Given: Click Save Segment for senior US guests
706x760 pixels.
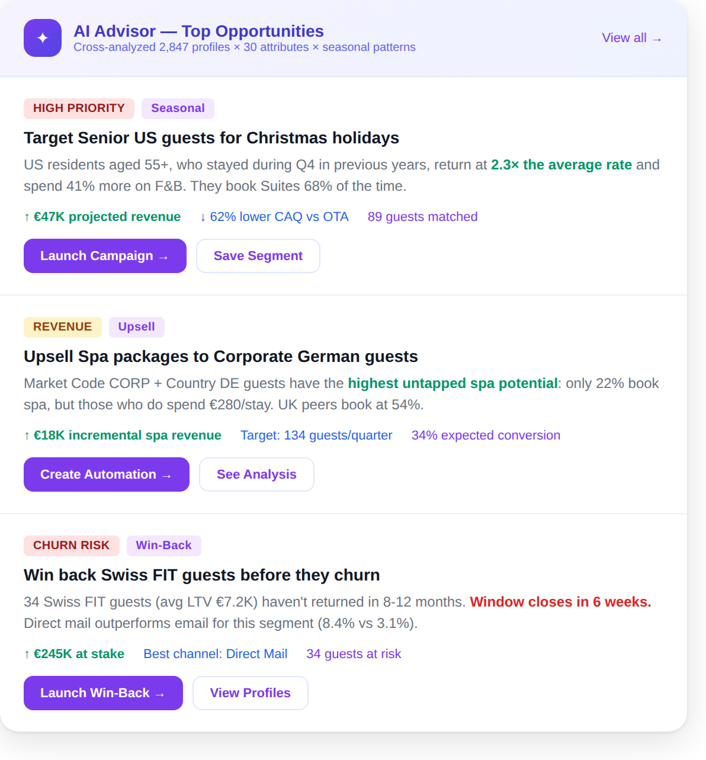Looking at the screenshot, I should coord(258,256).
